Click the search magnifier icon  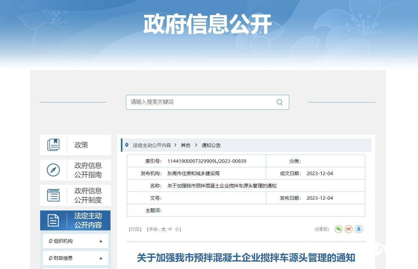pos(279,102)
